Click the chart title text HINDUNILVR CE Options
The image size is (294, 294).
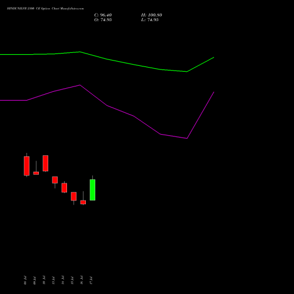[45, 8]
